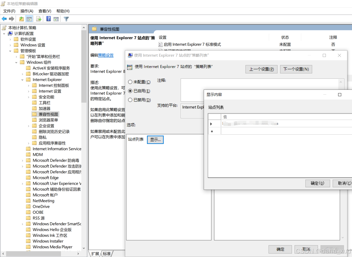Expand the 软件设置 tree node
The image size is (352, 257).
(10, 39)
